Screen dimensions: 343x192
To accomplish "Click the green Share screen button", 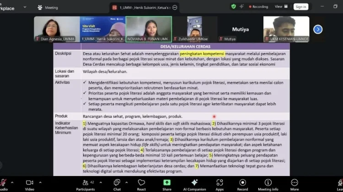I will 166,185.
